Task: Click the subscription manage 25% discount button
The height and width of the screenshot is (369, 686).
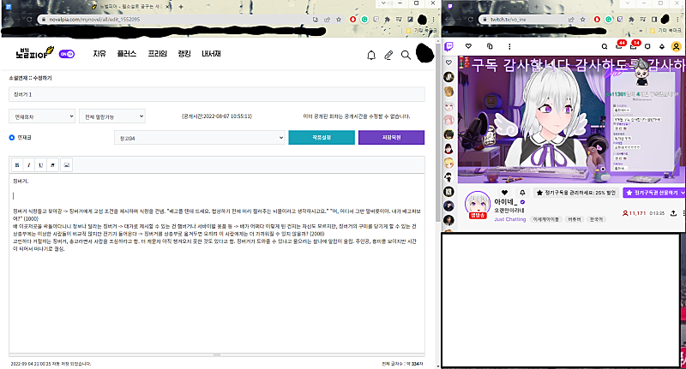Action: pyautogui.click(x=575, y=193)
